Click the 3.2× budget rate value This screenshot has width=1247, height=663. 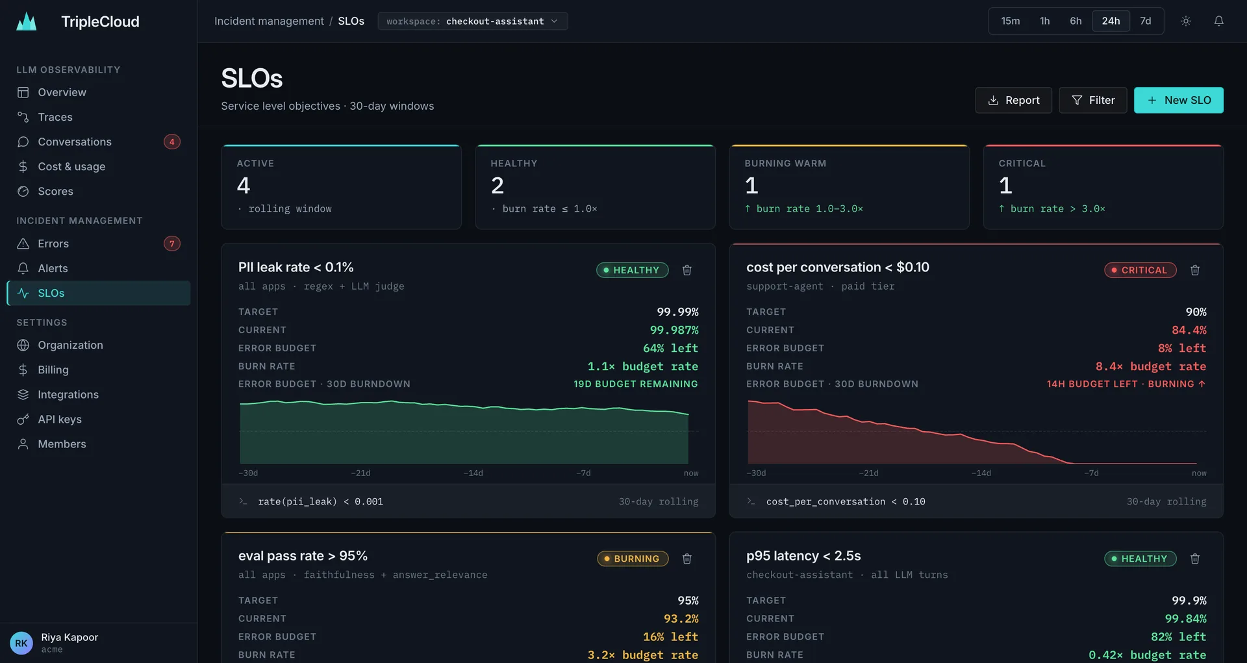[x=643, y=655]
